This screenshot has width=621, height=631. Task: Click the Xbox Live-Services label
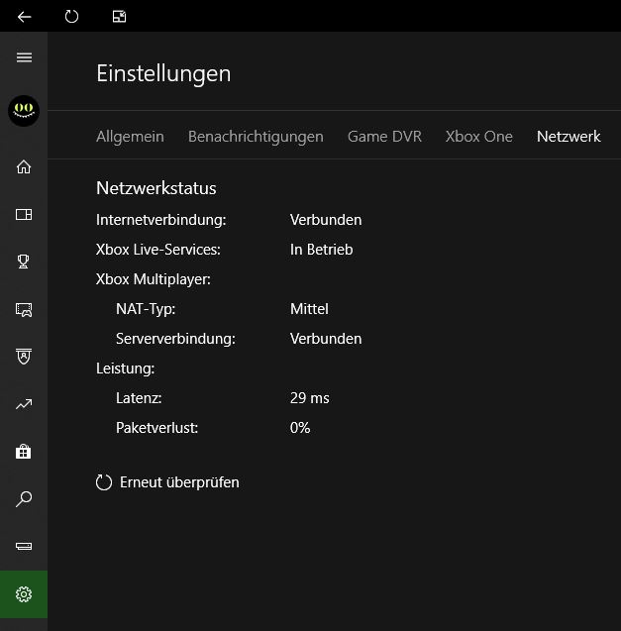(x=158, y=250)
